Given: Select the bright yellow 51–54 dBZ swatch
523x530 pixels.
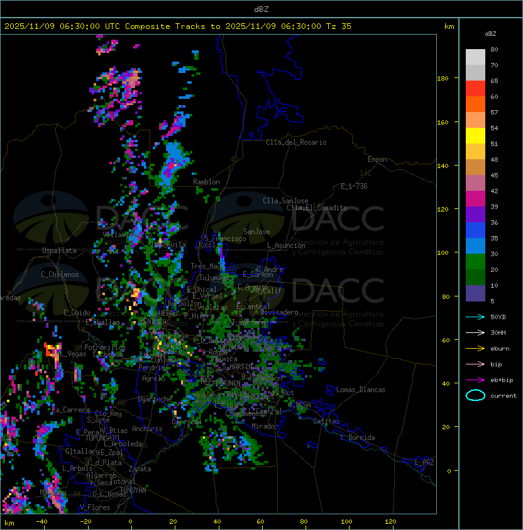Looking at the screenshot, I should 475,135.
